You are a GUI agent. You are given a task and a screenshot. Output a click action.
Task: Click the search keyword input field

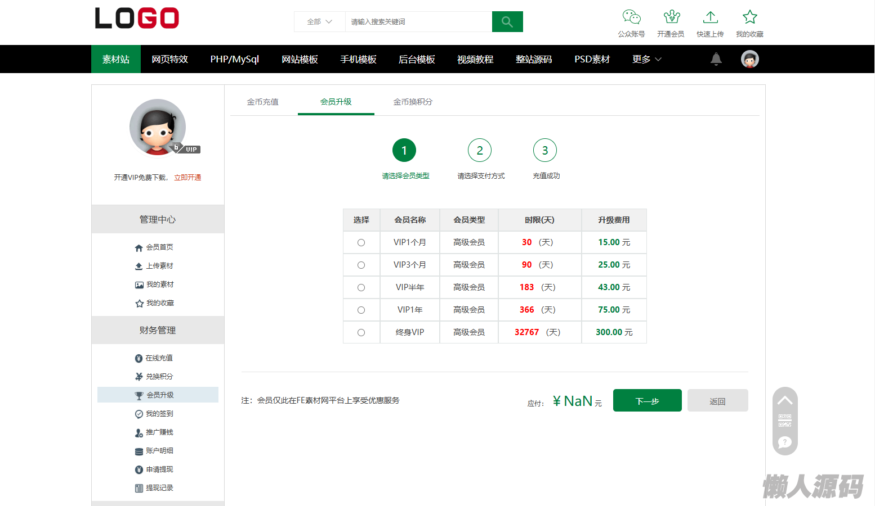418,22
